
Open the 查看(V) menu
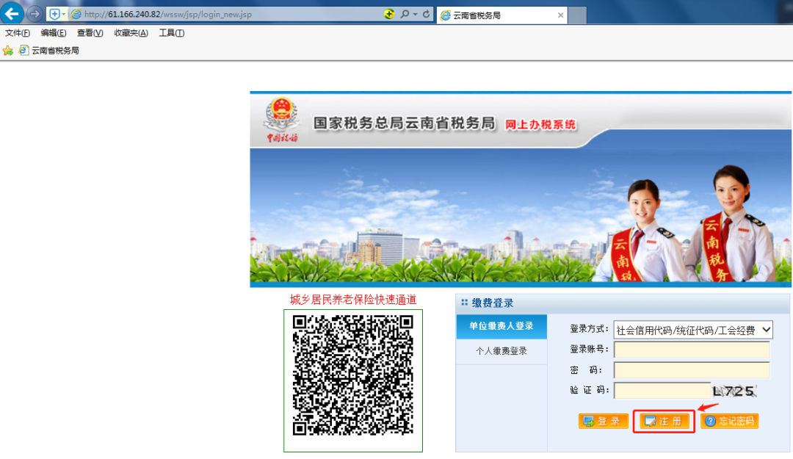pyautogui.click(x=90, y=33)
